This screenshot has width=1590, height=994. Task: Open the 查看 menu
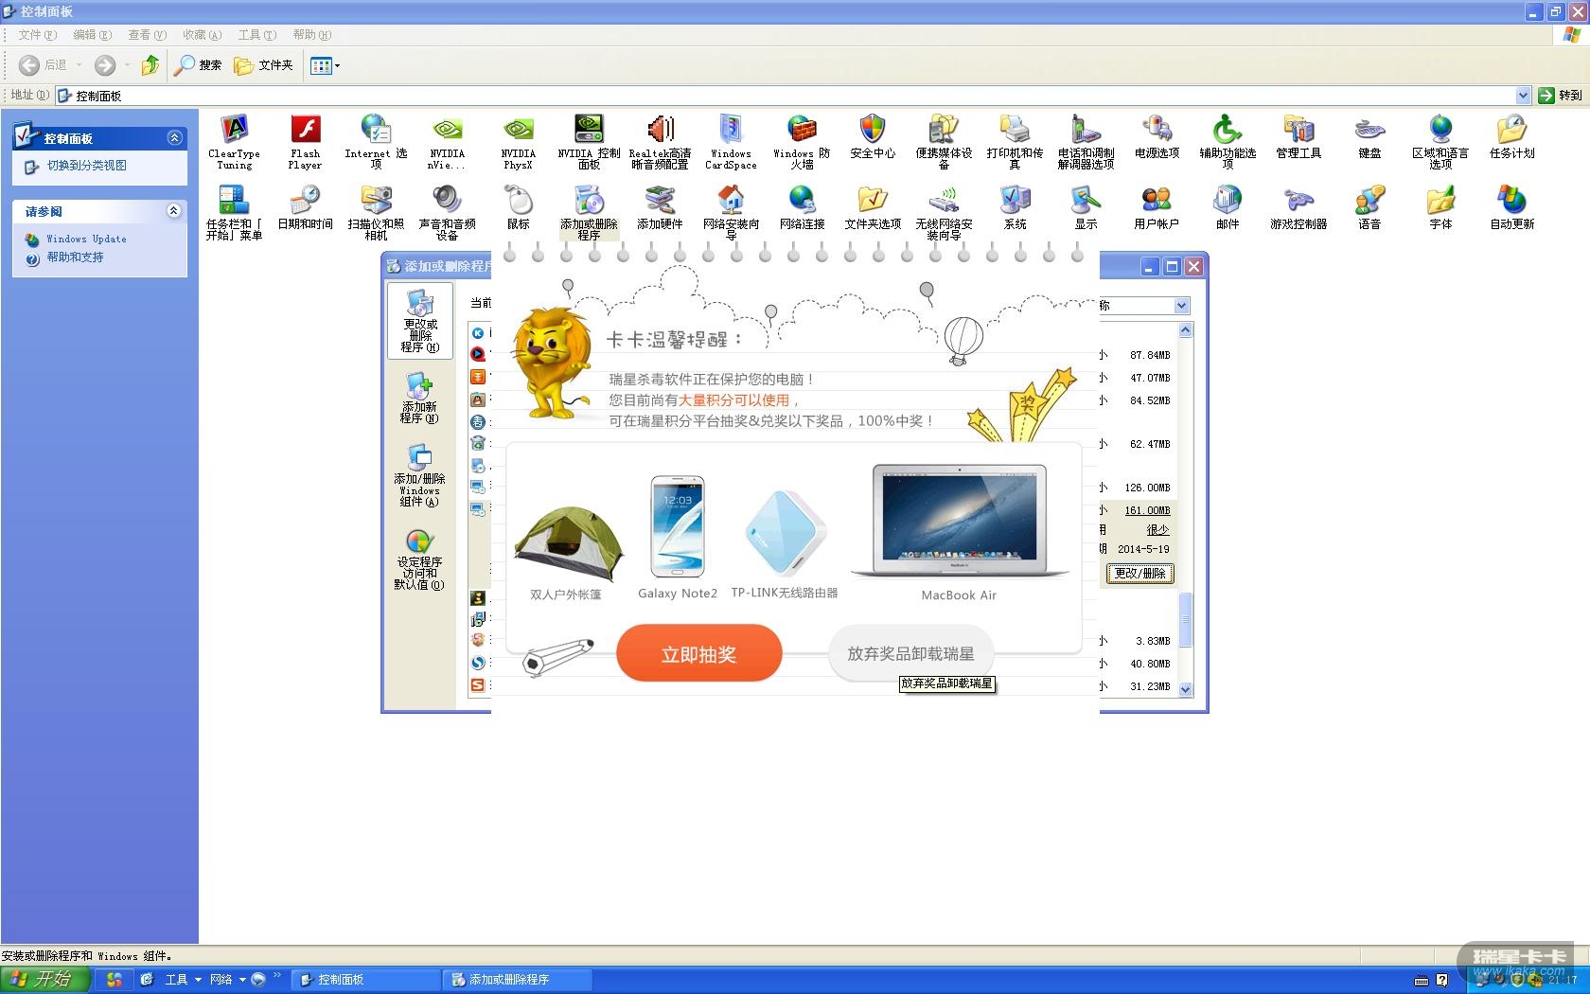(147, 35)
